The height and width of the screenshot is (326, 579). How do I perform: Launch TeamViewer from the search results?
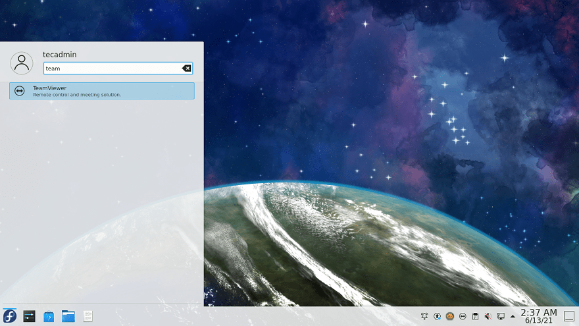tap(102, 91)
